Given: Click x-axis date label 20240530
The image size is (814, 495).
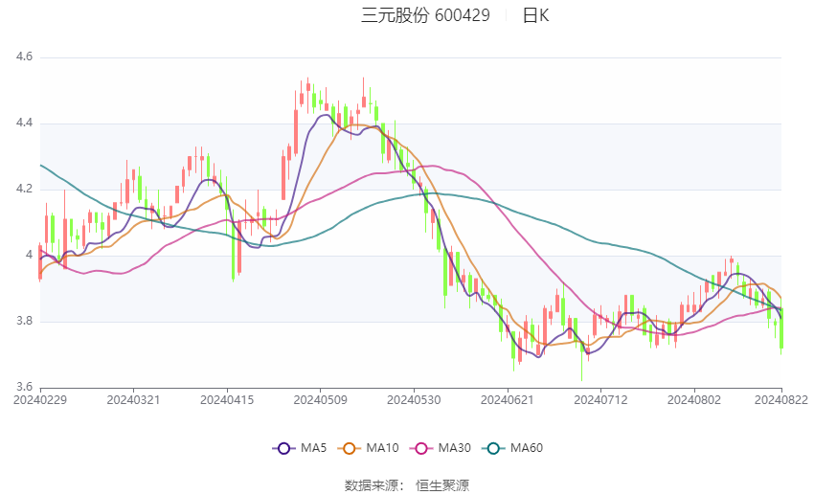Looking at the screenshot, I should click(414, 400).
